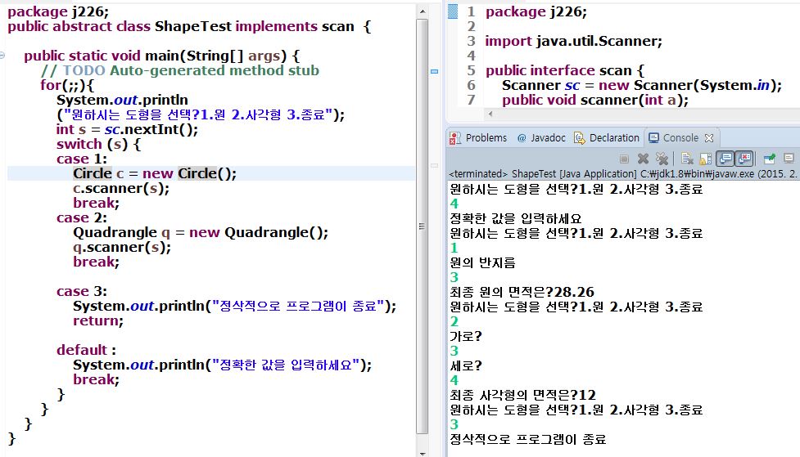This screenshot has height=457, width=800.
Task: Select the Console tab
Action: pos(680,137)
